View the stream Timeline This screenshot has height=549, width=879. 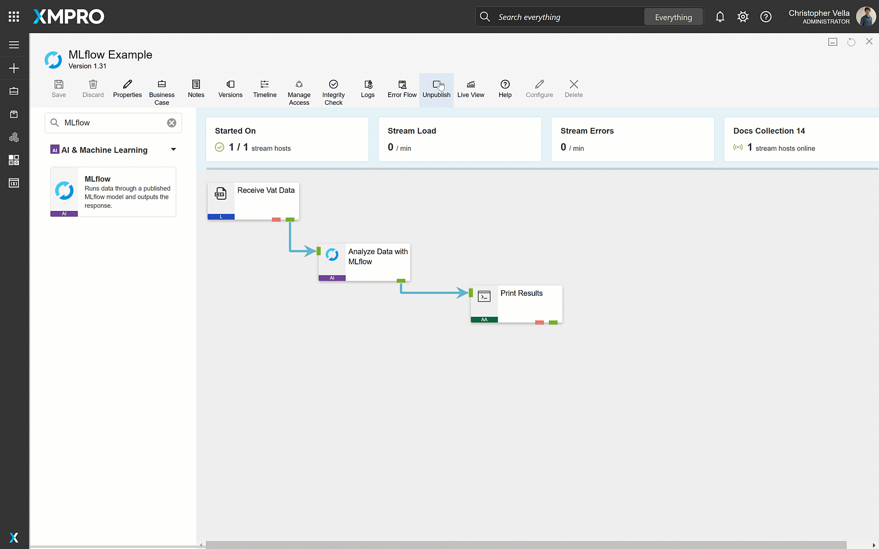(265, 89)
